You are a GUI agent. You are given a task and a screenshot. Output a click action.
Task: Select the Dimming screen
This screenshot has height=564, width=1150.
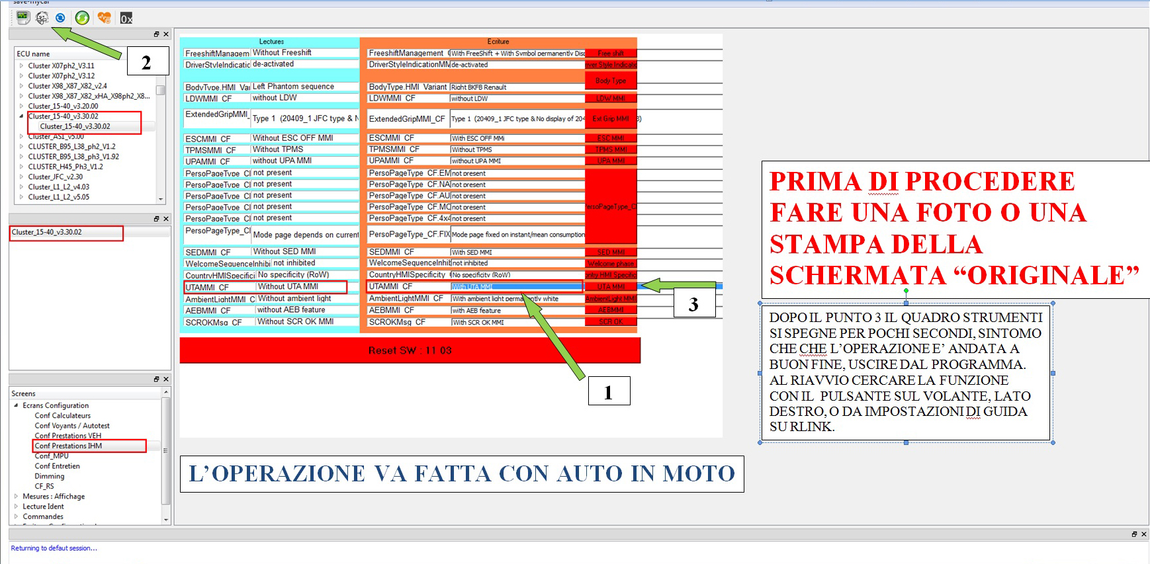click(x=50, y=476)
